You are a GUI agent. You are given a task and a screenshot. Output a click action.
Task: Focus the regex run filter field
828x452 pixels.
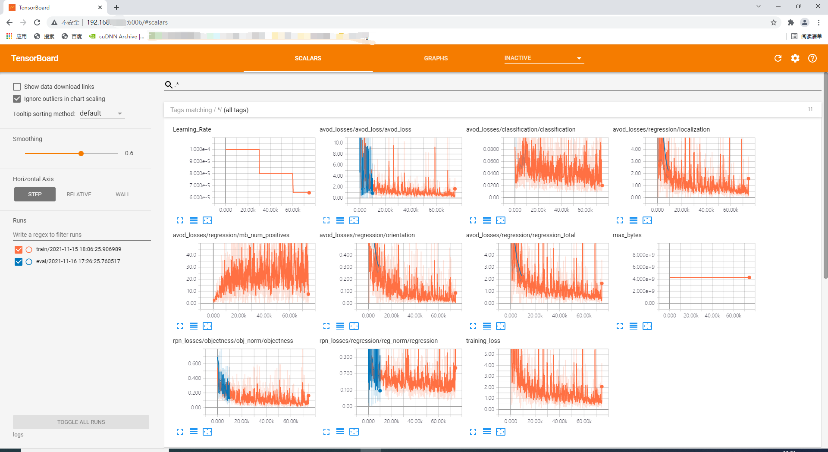(x=82, y=235)
